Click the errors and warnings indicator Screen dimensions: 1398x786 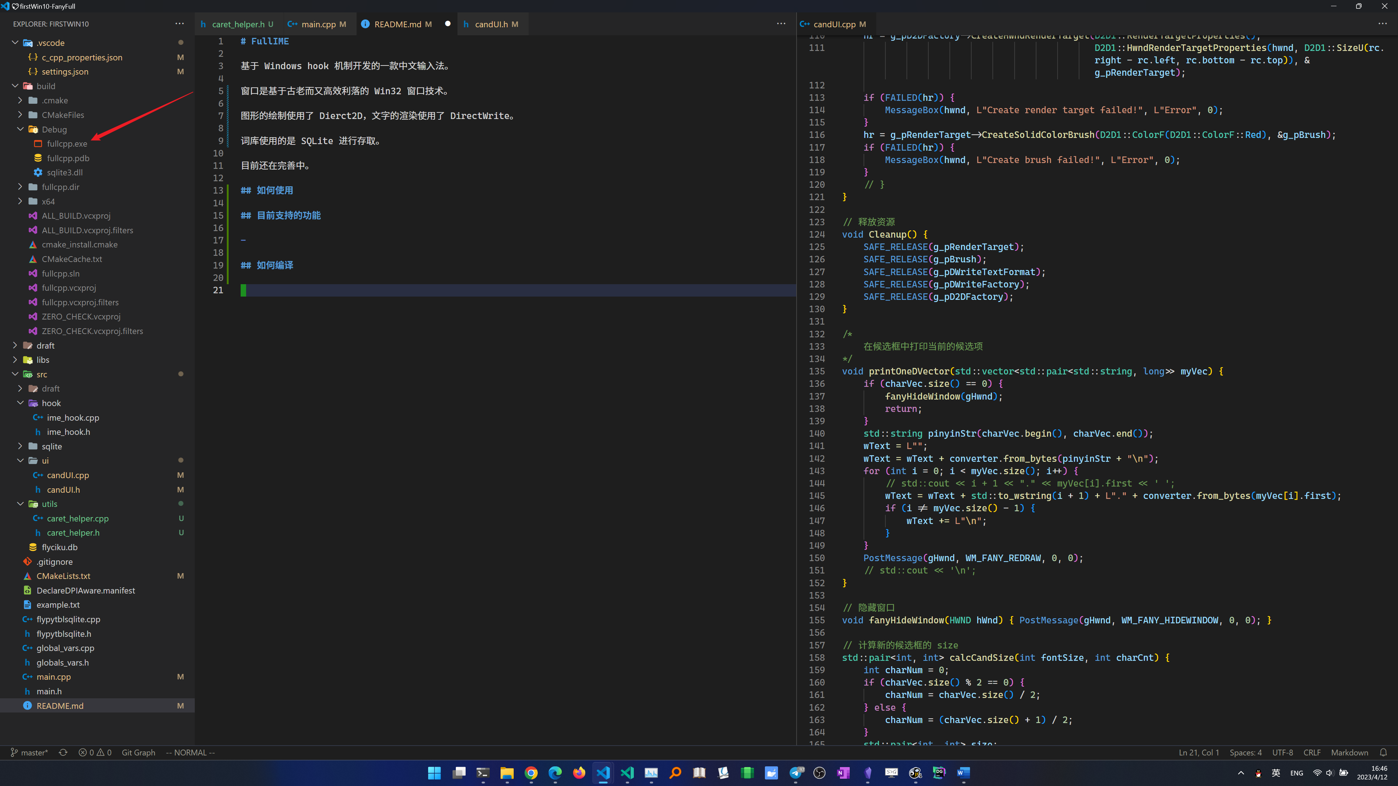95,753
